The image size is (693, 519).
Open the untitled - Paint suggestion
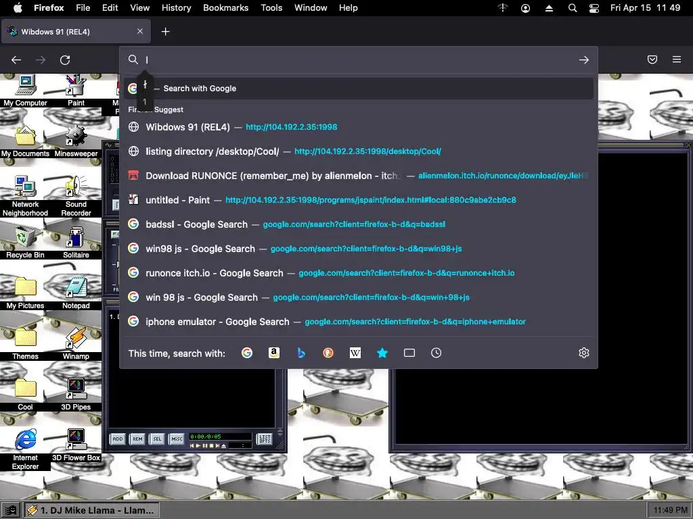(x=359, y=200)
